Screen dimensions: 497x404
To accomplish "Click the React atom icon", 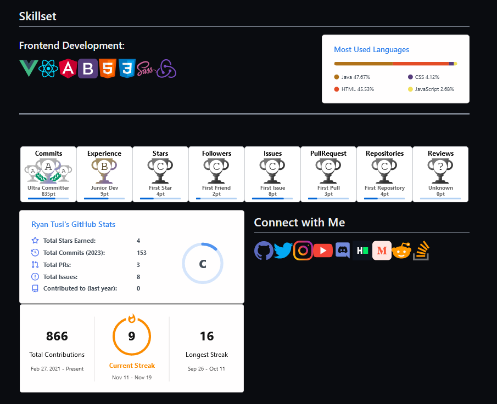I will click(48, 69).
